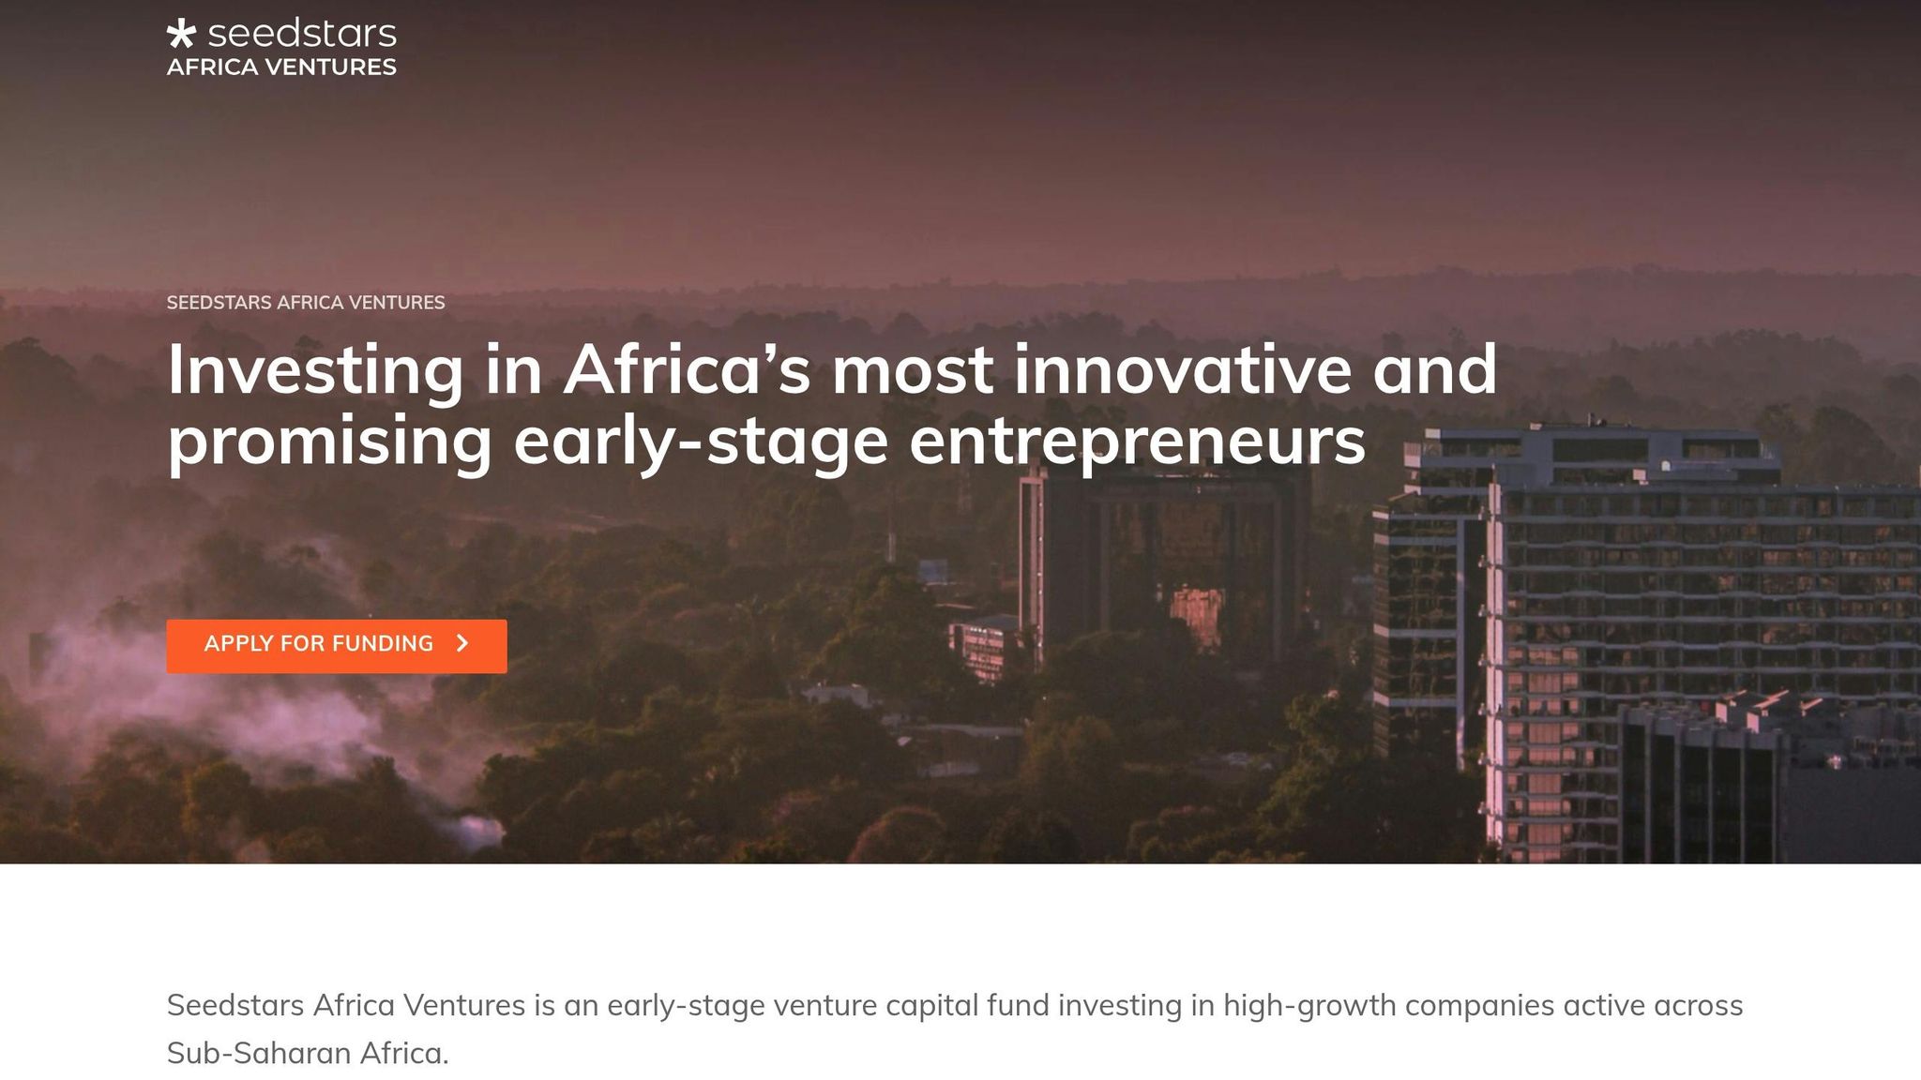The width and height of the screenshot is (1921, 1080).
Task: Open the AFRICA VENTURES link under the logo
Action: pos(280,67)
